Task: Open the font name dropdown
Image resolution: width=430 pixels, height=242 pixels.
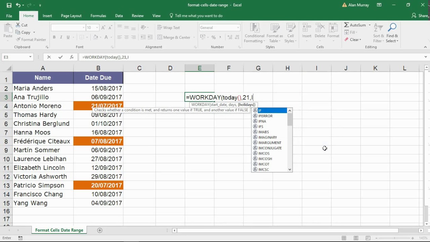Action: pyautogui.click(x=84, y=28)
